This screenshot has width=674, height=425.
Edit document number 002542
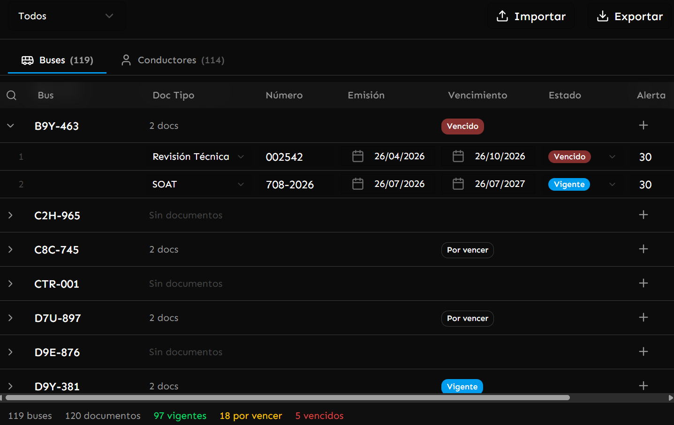tap(284, 157)
